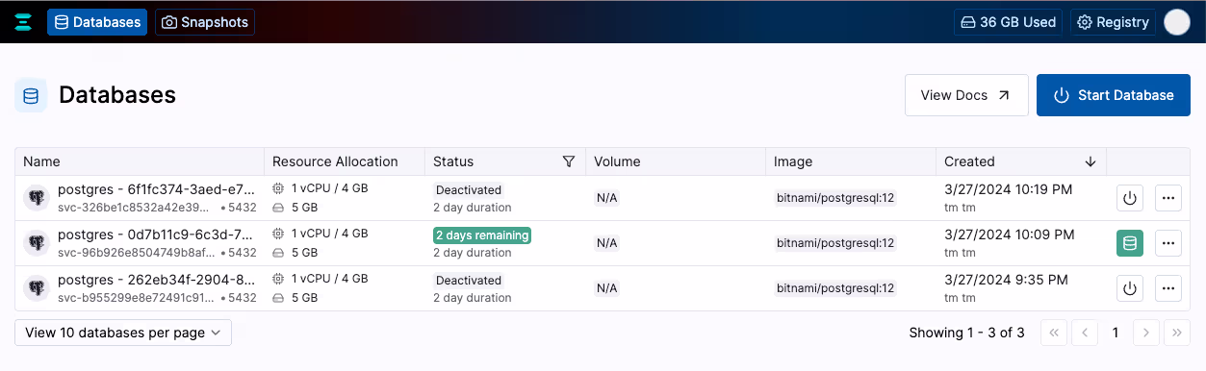Click 3/27/2024 10:09 PM created date

click(1009, 235)
